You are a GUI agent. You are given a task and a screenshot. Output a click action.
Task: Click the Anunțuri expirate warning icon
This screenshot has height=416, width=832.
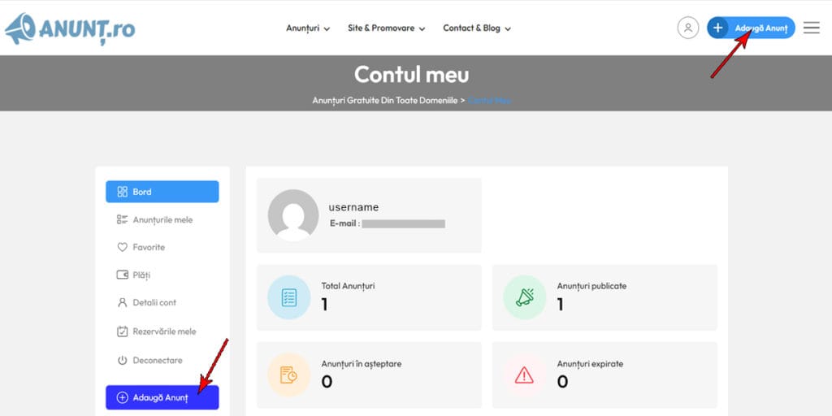pos(524,375)
